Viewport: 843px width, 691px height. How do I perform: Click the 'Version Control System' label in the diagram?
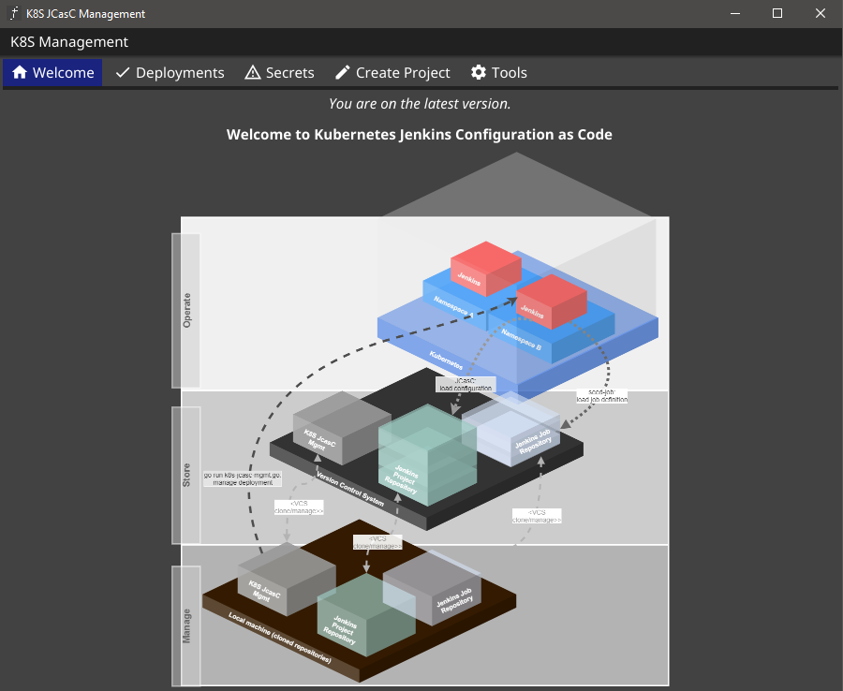tap(350, 489)
